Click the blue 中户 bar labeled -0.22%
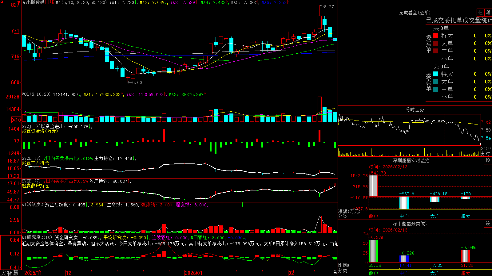The width and height of the screenshot is (492, 276). point(404,259)
